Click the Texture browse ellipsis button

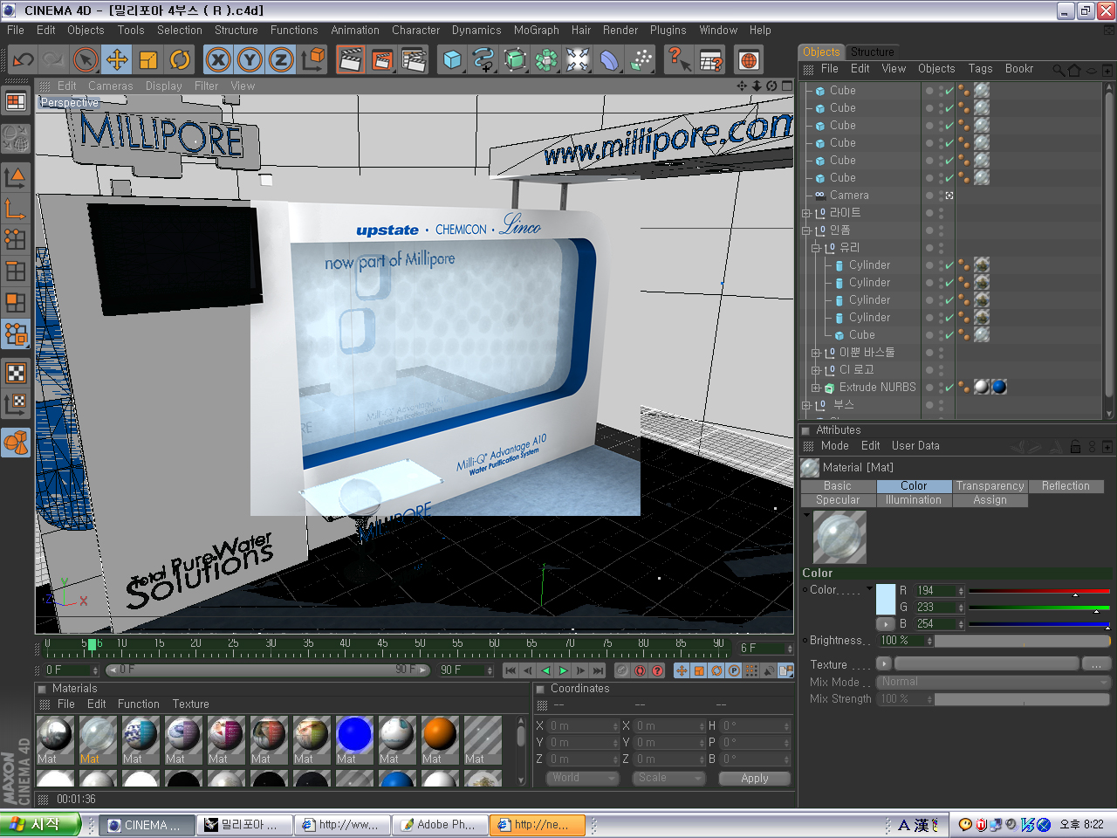click(x=1096, y=664)
